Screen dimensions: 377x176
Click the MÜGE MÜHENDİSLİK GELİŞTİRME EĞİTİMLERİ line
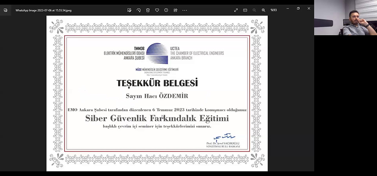point(157,69)
